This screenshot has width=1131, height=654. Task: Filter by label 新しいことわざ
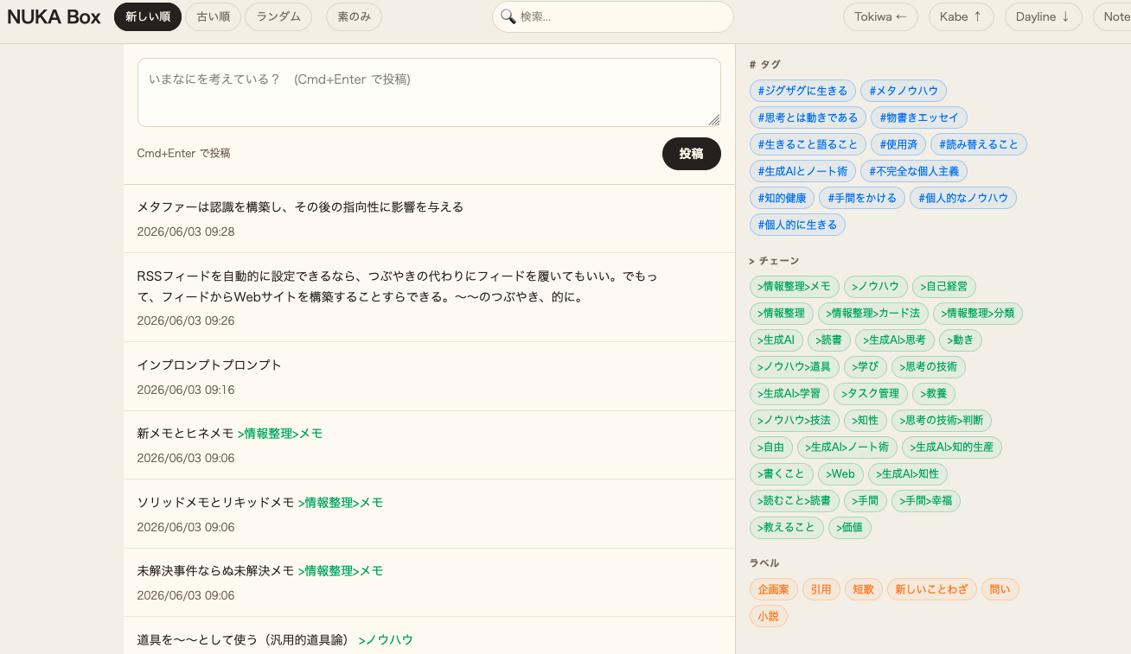point(932,589)
